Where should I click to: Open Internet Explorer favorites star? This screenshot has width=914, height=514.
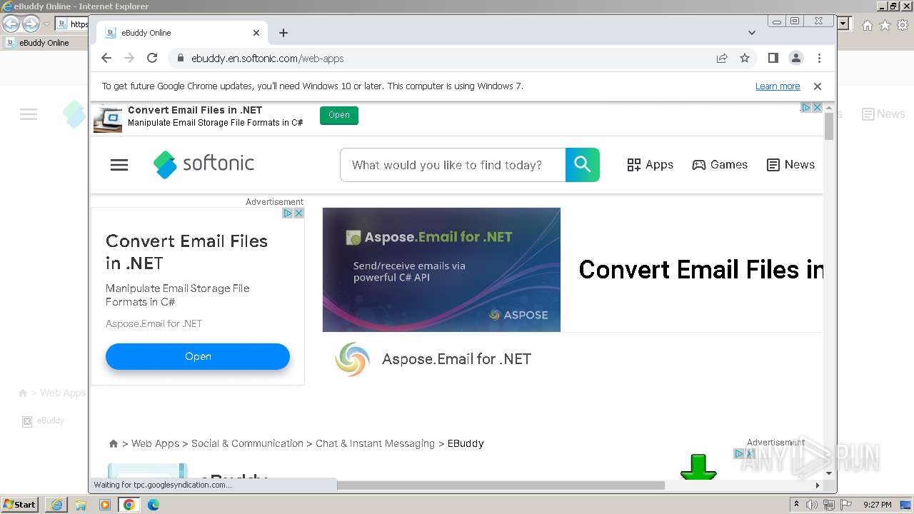[885, 25]
